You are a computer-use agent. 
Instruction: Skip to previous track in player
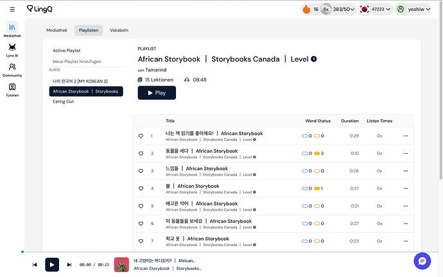click(x=35, y=265)
